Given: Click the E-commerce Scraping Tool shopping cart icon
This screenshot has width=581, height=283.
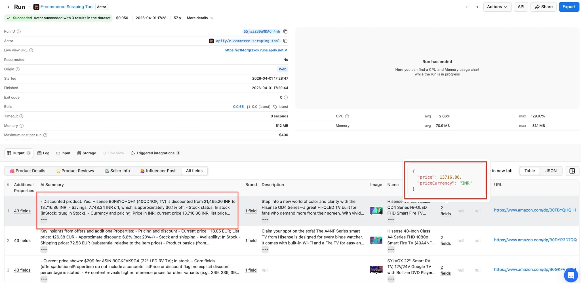Looking at the screenshot, I should [x=36, y=7].
